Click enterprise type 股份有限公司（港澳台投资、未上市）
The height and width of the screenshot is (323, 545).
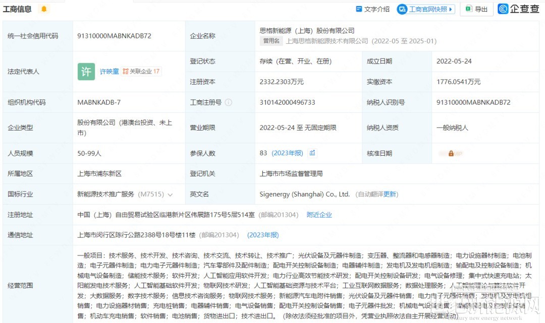click(x=125, y=127)
